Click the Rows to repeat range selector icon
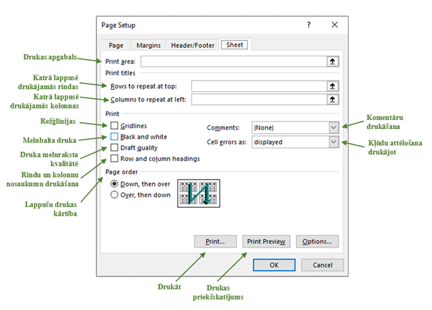Screen dimensions: 432x310 333,86
